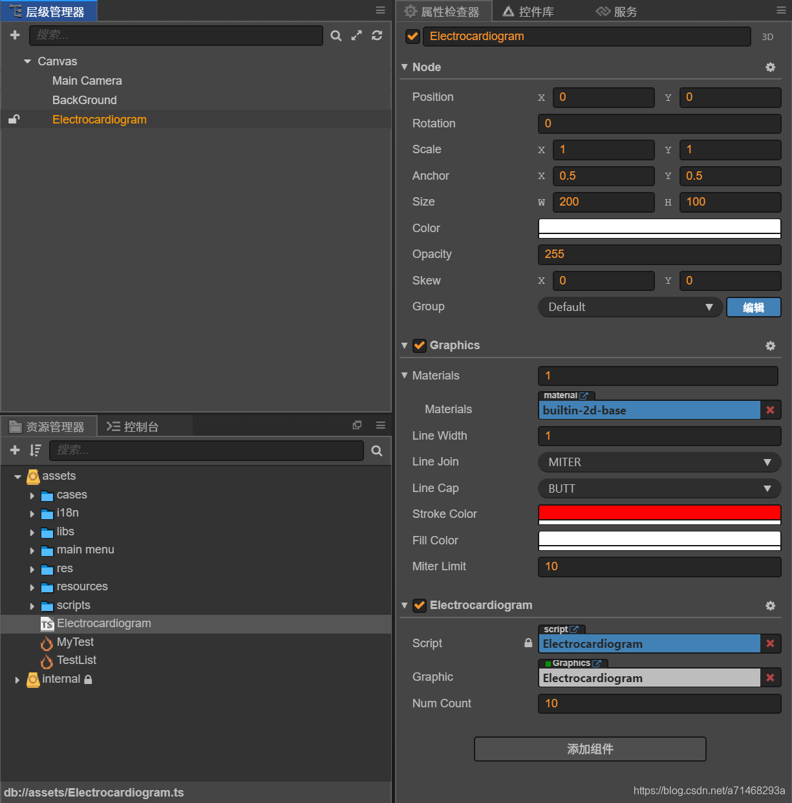Click the script link icon above Script field
The height and width of the screenshot is (803, 792).
[574, 629]
